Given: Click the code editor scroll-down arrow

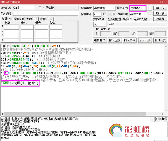Looking at the screenshot, I should [166, 110].
